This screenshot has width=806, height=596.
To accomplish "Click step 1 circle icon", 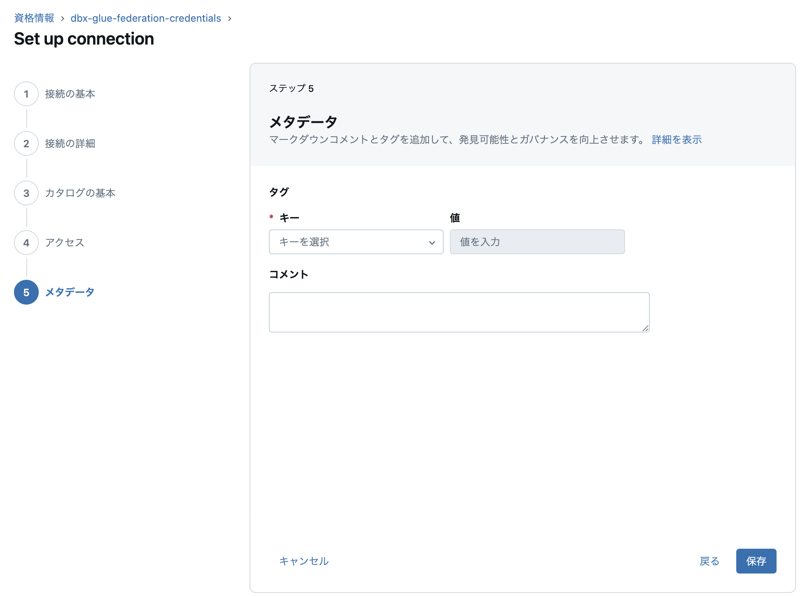I will coord(26,94).
